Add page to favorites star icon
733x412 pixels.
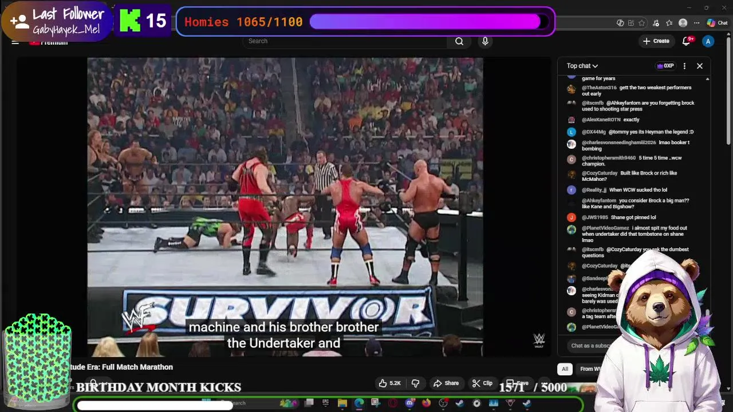pyautogui.click(x=641, y=23)
